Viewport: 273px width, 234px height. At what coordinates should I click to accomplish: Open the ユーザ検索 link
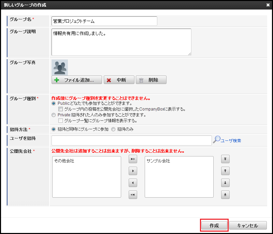pos(231,140)
